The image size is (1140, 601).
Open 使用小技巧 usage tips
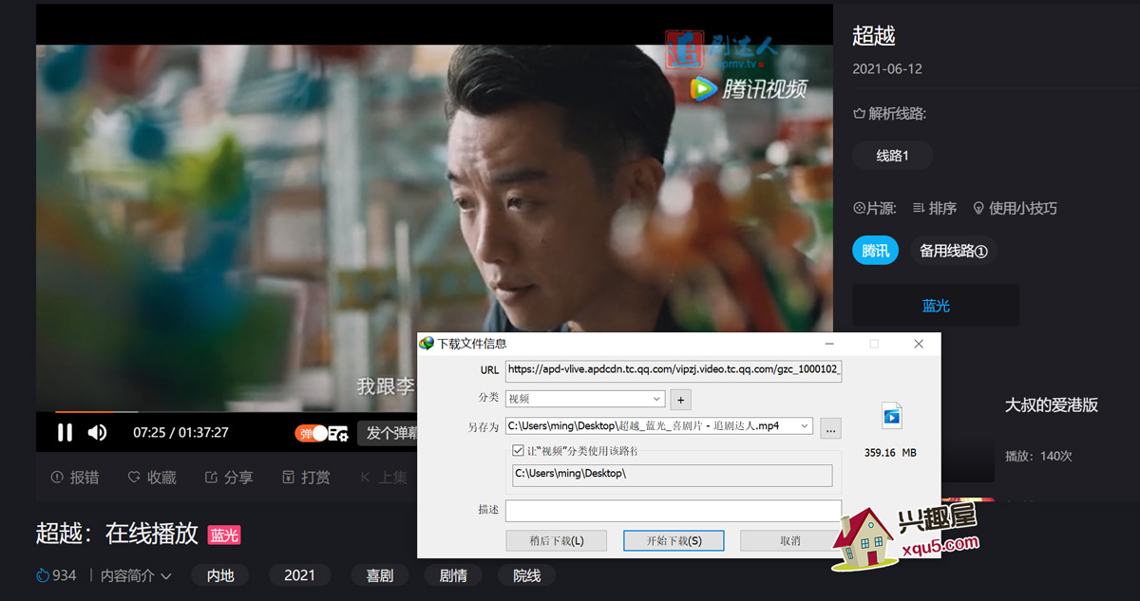coord(1015,208)
